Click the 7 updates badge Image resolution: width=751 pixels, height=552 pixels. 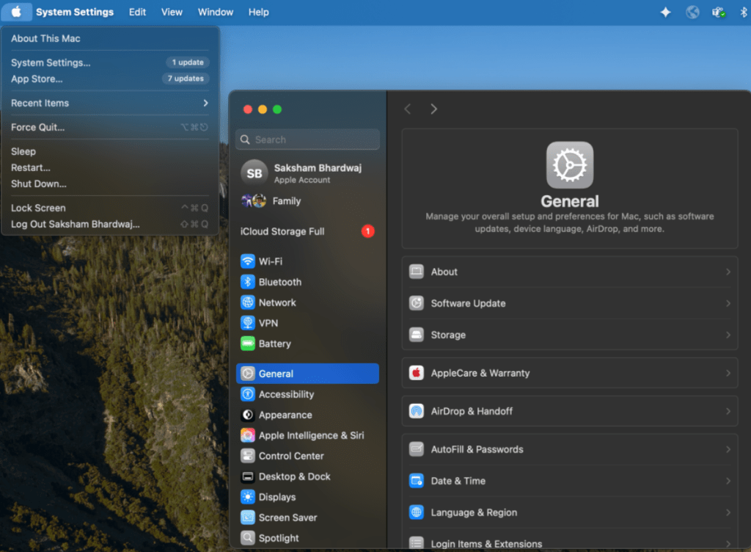(186, 79)
